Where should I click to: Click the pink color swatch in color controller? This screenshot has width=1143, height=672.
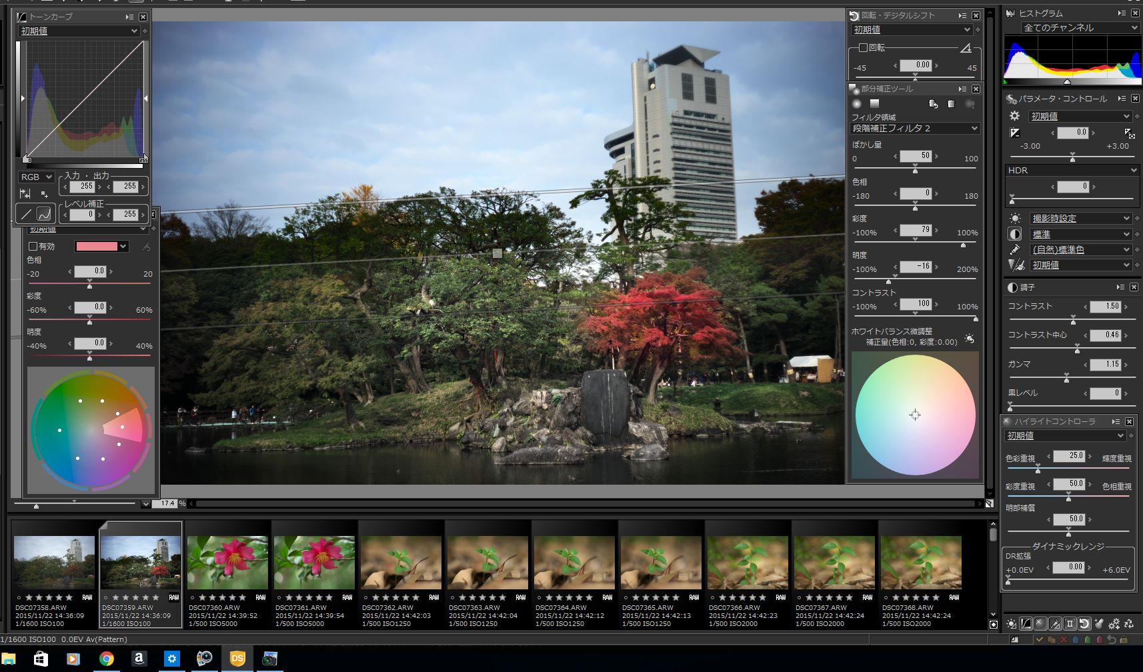click(x=97, y=247)
